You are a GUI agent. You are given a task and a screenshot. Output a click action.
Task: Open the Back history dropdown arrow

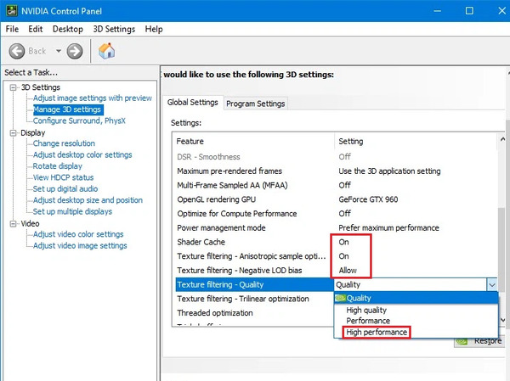[x=59, y=51]
